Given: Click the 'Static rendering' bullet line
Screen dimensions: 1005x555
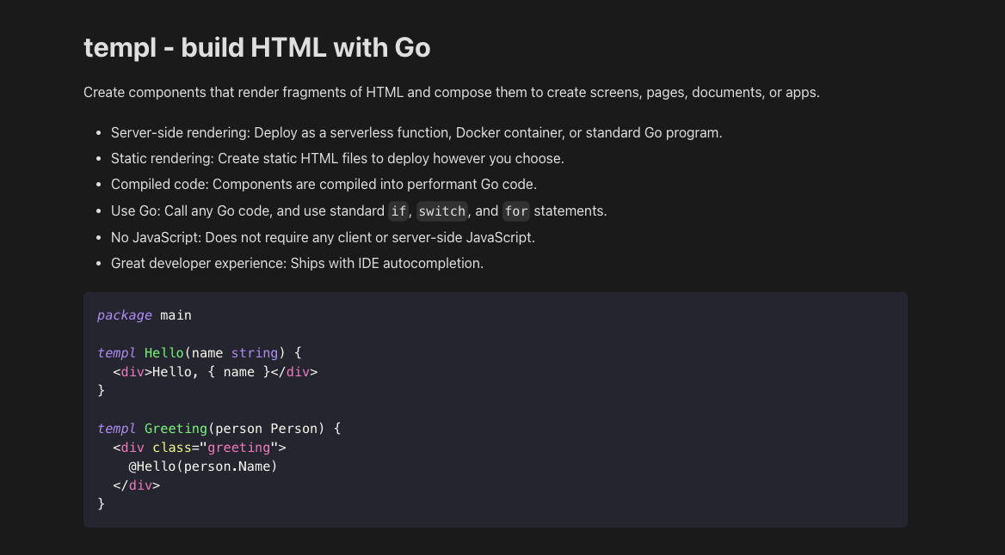Looking at the screenshot, I should pos(337,158).
